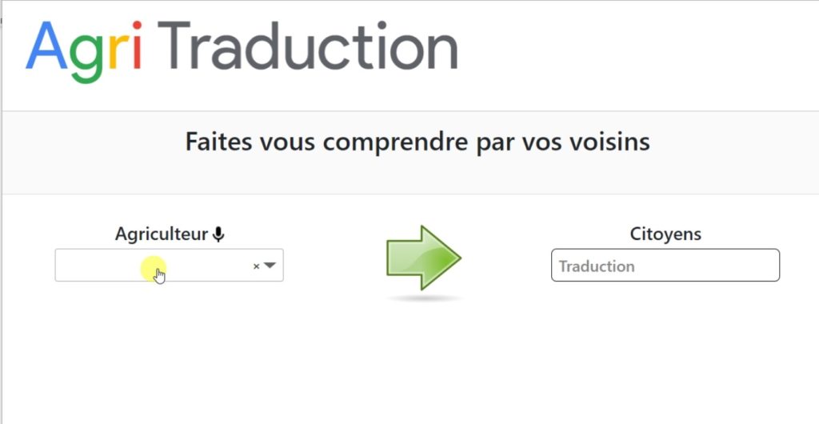Focus the Agriculteur combo box text area
This screenshot has width=819, height=424.
coord(152,266)
